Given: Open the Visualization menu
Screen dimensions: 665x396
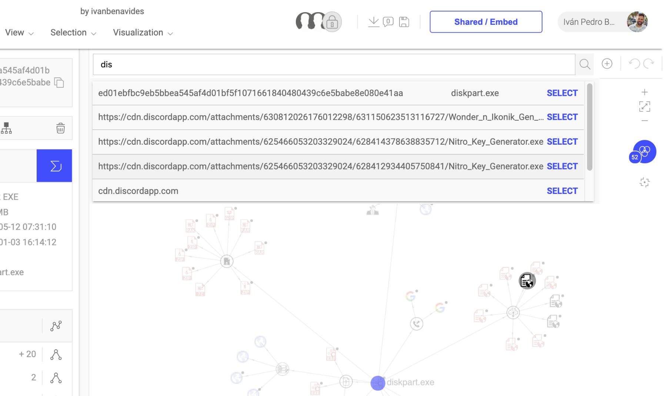Looking at the screenshot, I should click(x=143, y=33).
